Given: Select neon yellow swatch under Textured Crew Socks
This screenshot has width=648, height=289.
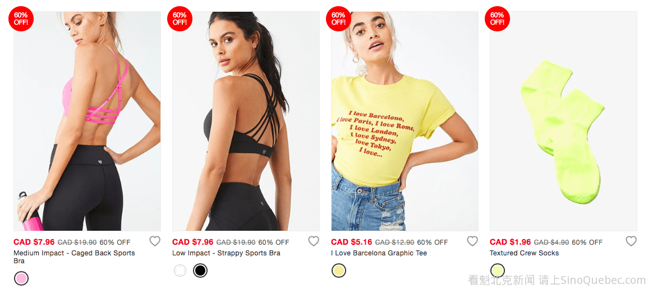Looking at the screenshot, I should click(498, 271).
